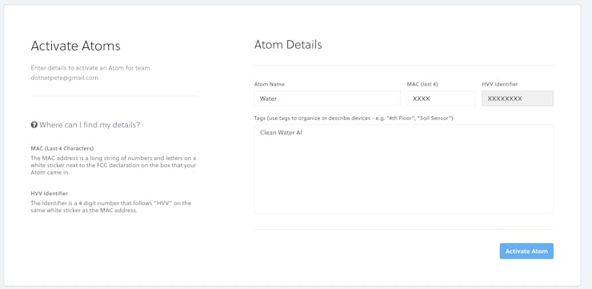The width and height of the screenshot is (592, 289).
Task: Click the Activate Atoms heading
Action: coord(75,46)
